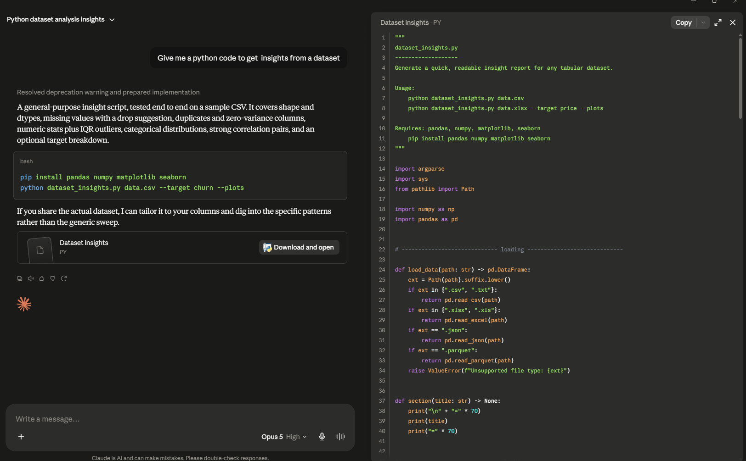
Task: Open the attachment plus menu
Action: pyautogui.click(x=21, y=437)
